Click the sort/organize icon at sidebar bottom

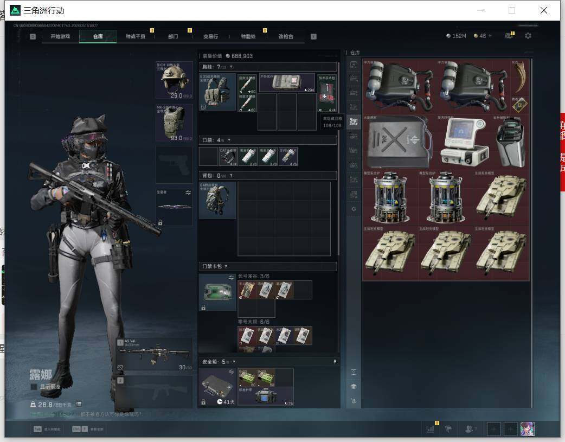tap(354, 401)
